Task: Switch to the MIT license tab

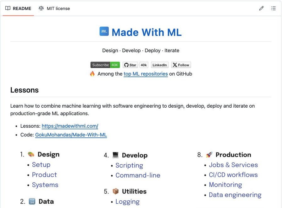Action: pos(54,8)
